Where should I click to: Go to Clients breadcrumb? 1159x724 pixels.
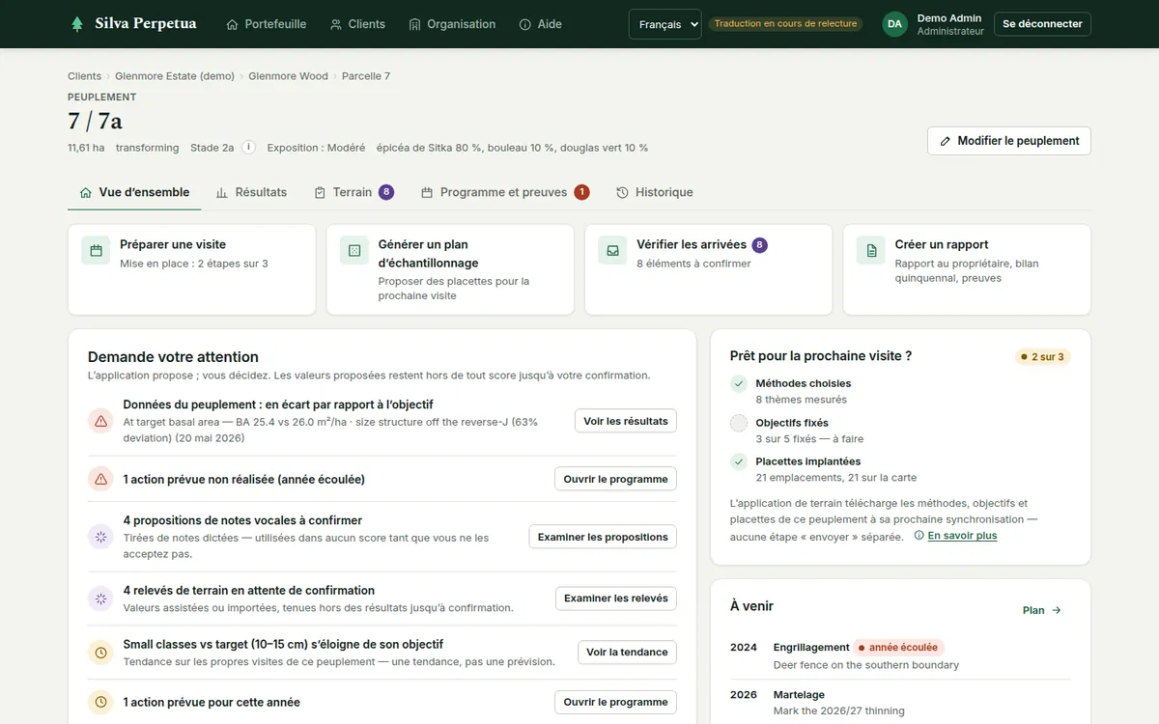click(x=84, y=76)
